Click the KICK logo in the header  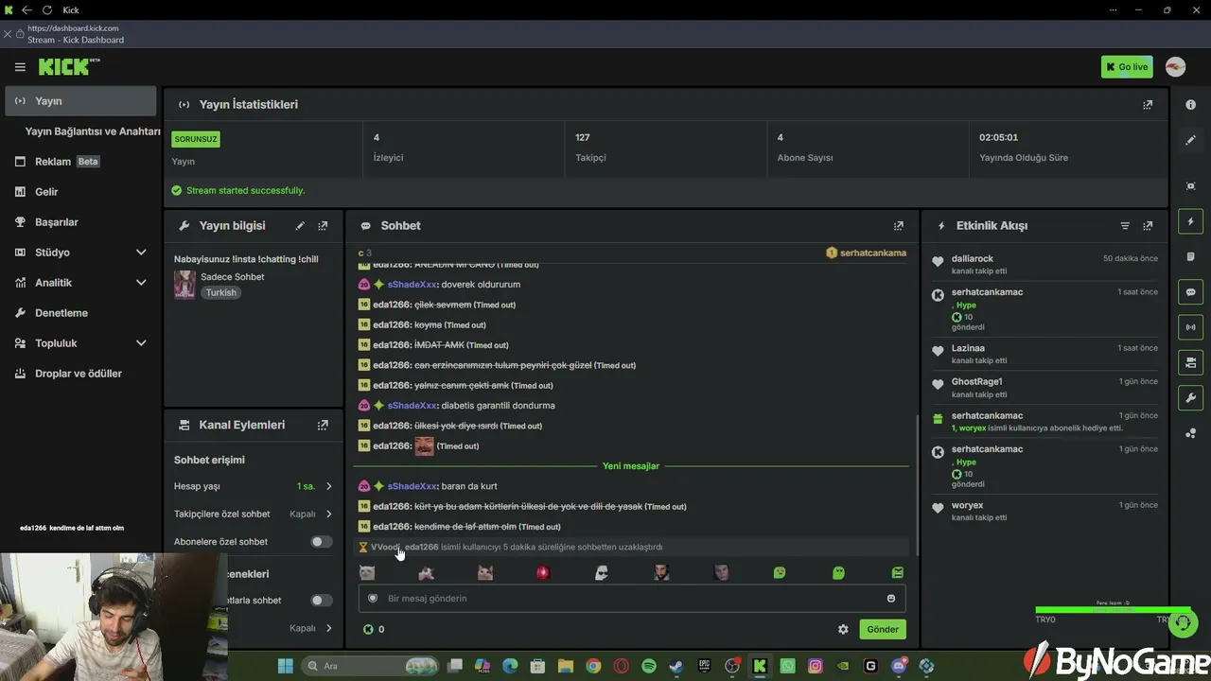pyautogui.click(x=68, y=67)
